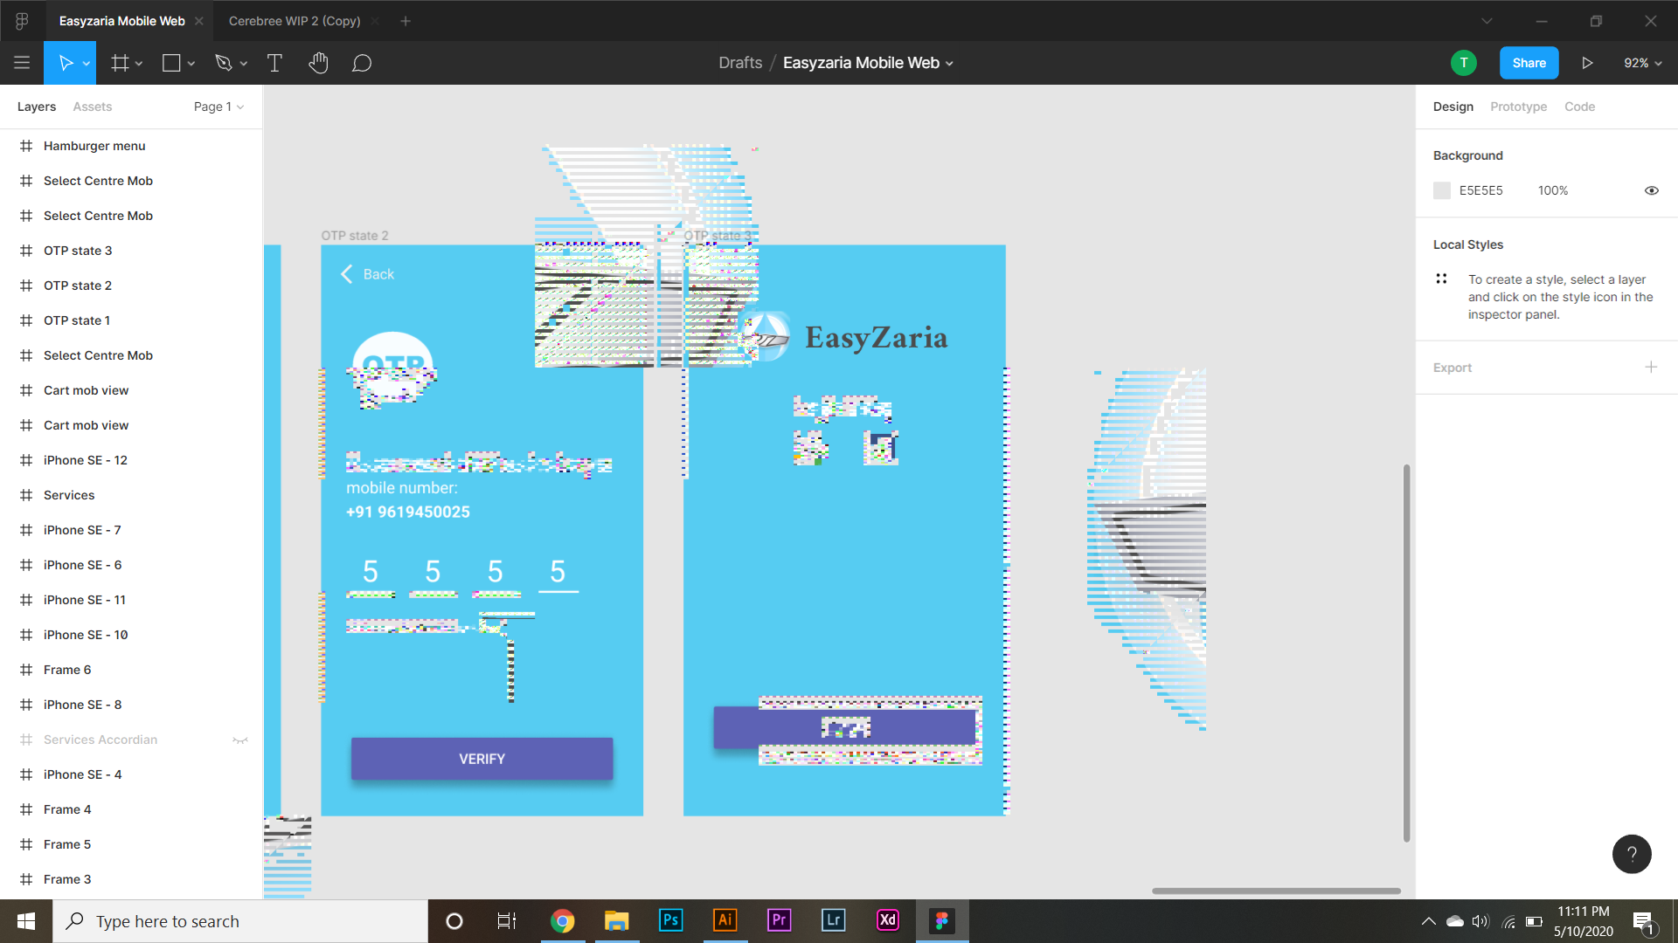Screen dimensions: 1678x943
Task: Select the Pen tool
Action: click(x=224, y=63)
